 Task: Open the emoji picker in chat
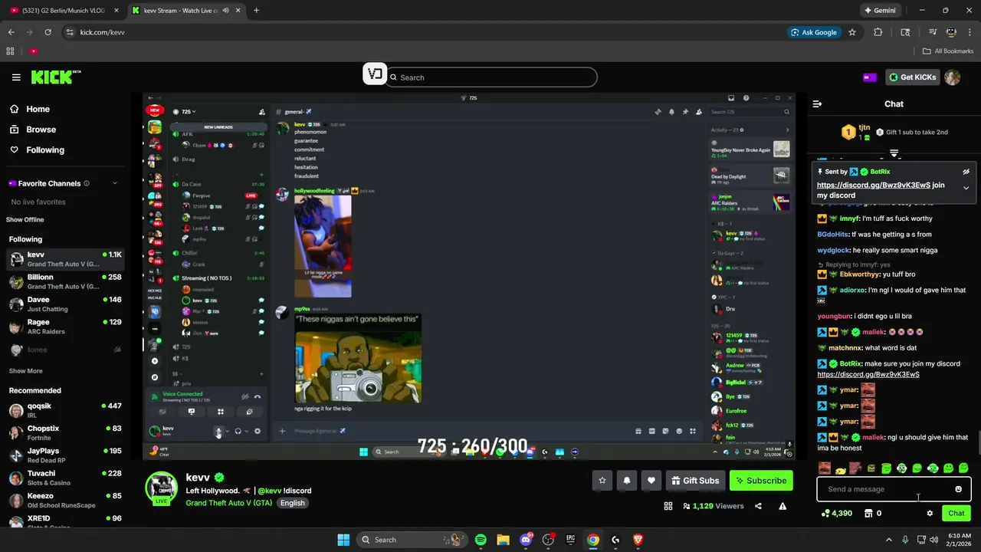(958, 489)
